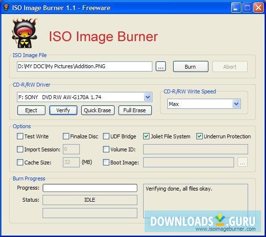The width and height of the screenshot is (266, 237).
Task: Run Quick Erase on the disc
Action: click(x=98, y=110)
